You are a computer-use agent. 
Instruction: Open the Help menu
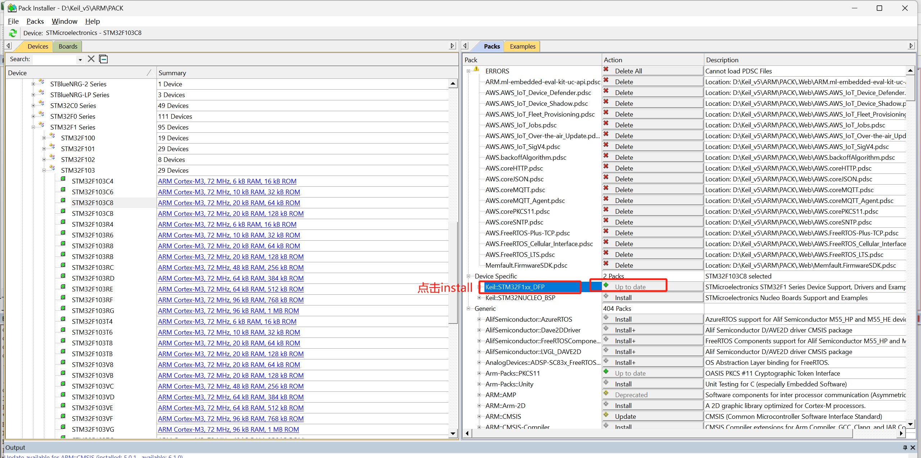92,21
